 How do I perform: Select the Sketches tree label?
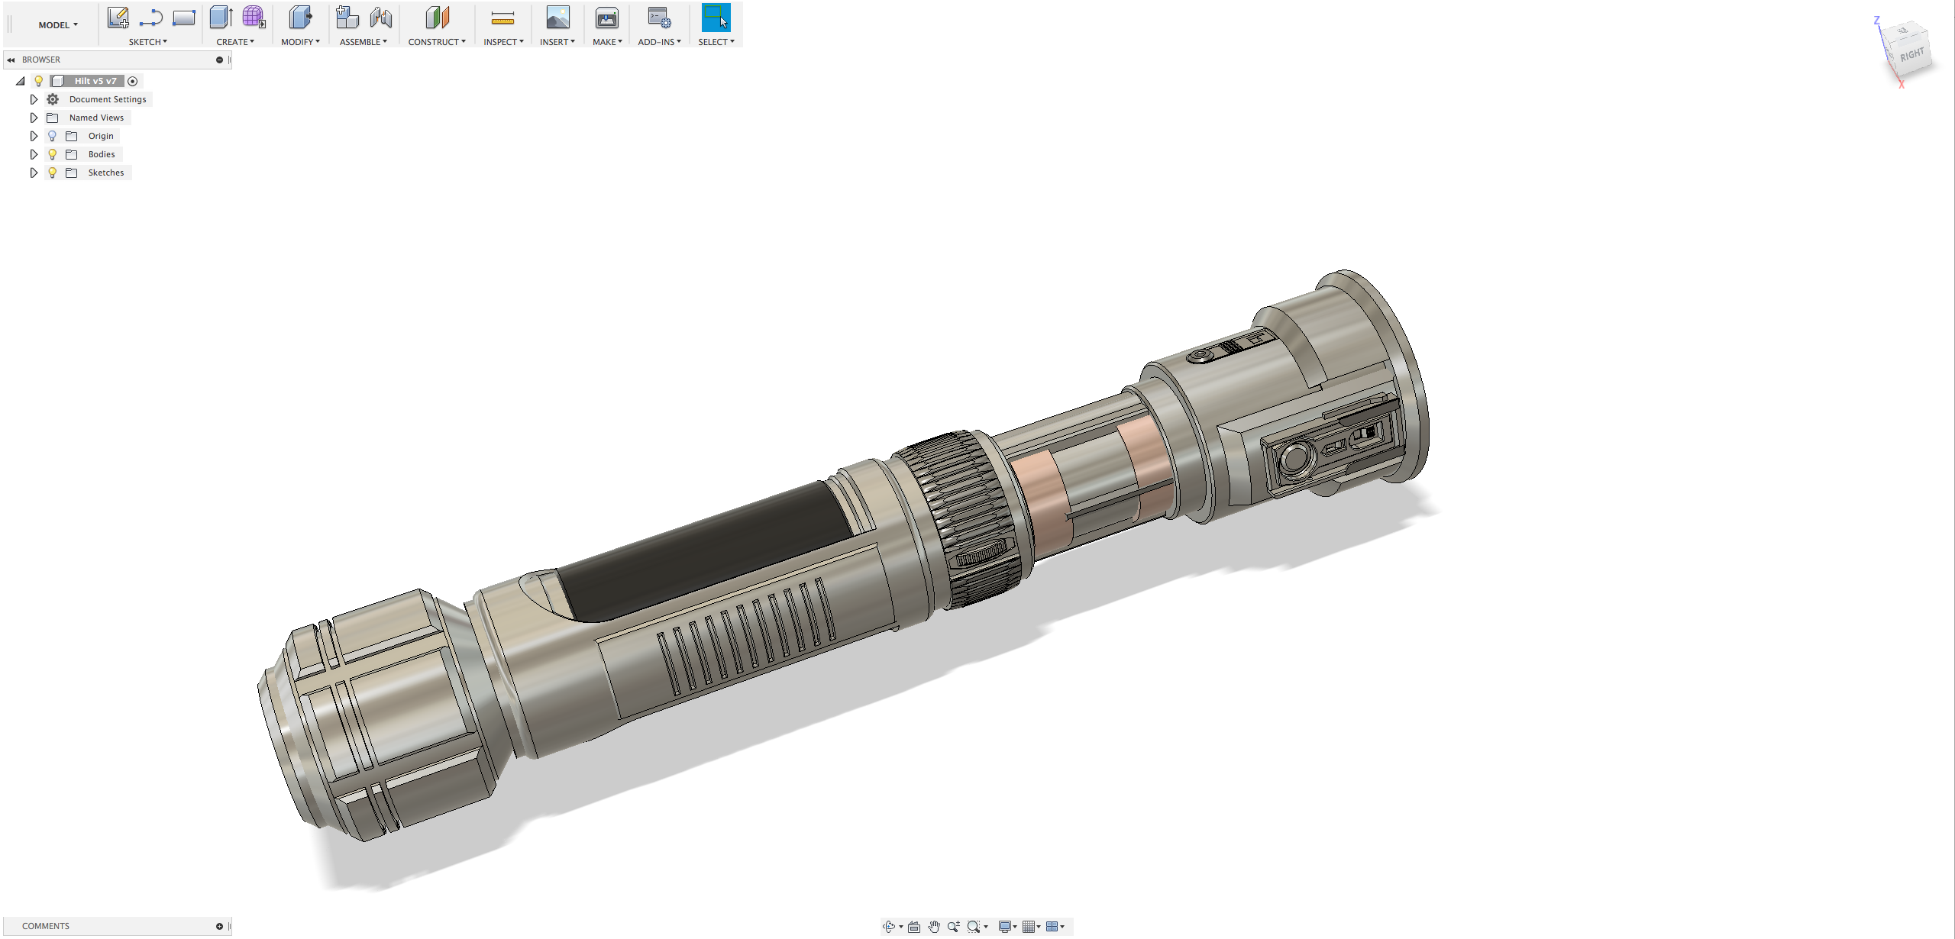(x=105, y=173)
